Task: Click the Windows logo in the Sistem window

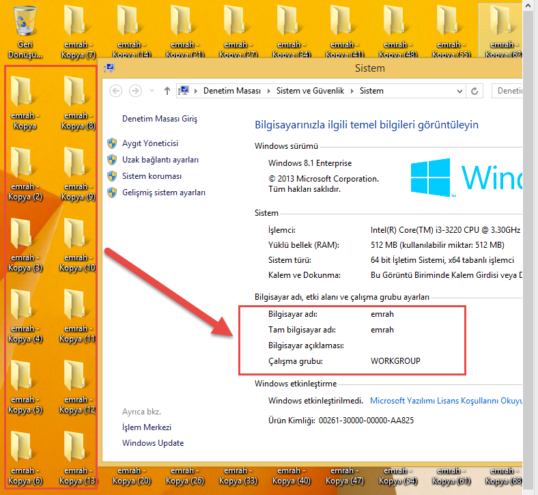Action: coord(430,178)
